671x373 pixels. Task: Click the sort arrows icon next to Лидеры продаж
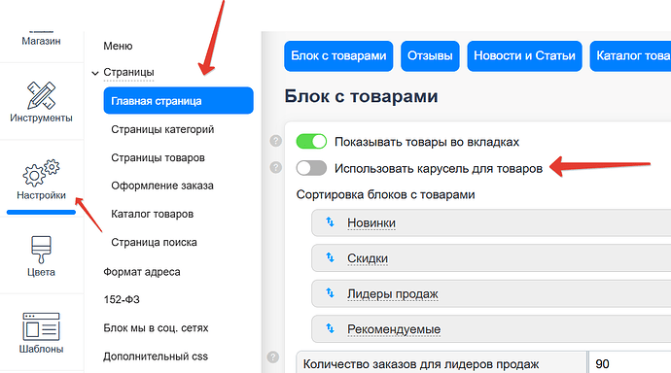click(x=330, y=293)
